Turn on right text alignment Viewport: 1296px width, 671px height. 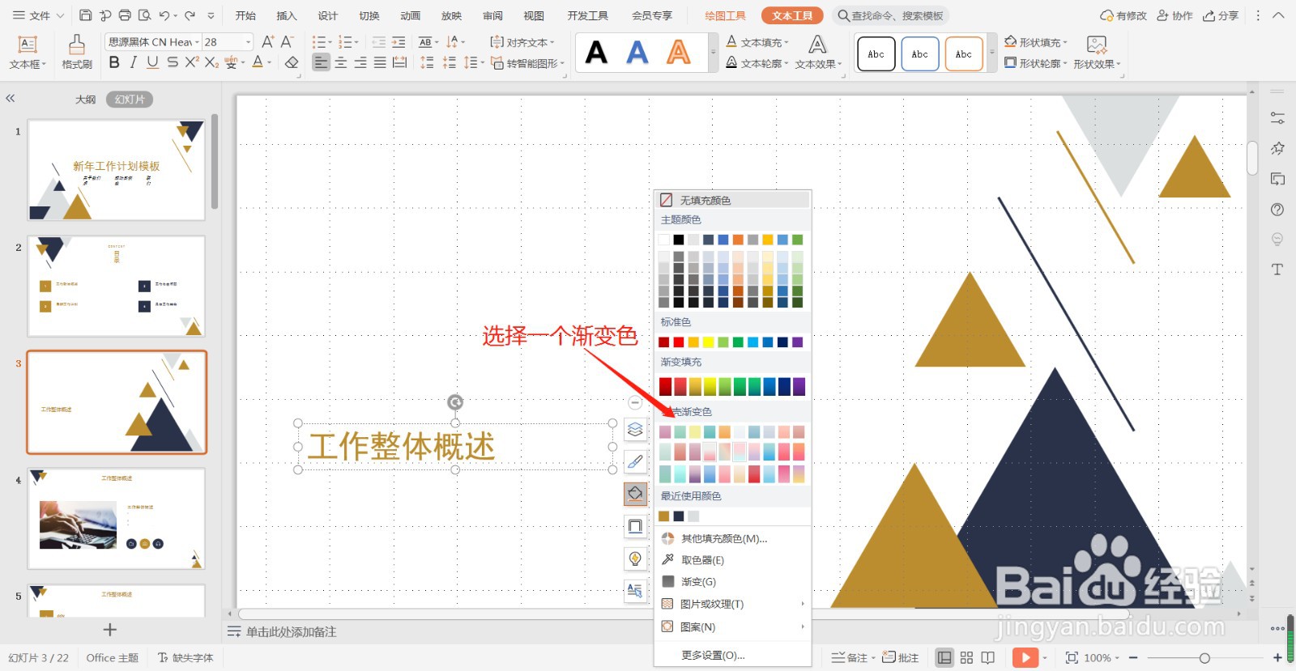tap(360, 62)
